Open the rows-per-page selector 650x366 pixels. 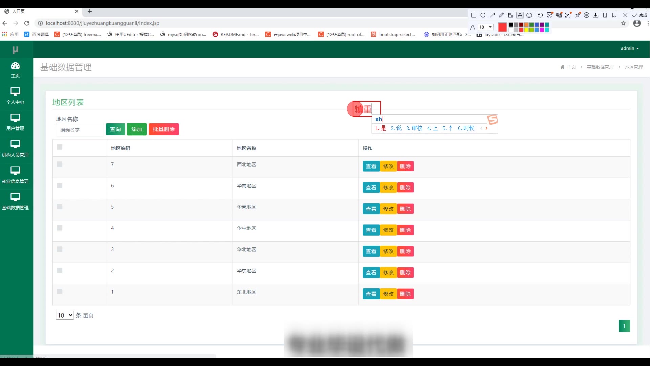click(x=65, y=315)
